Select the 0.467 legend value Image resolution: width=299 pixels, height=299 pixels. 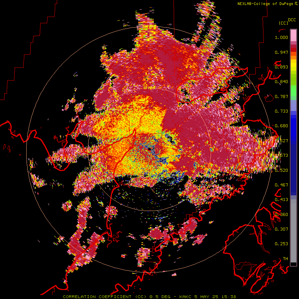click(x=281, y=185)
